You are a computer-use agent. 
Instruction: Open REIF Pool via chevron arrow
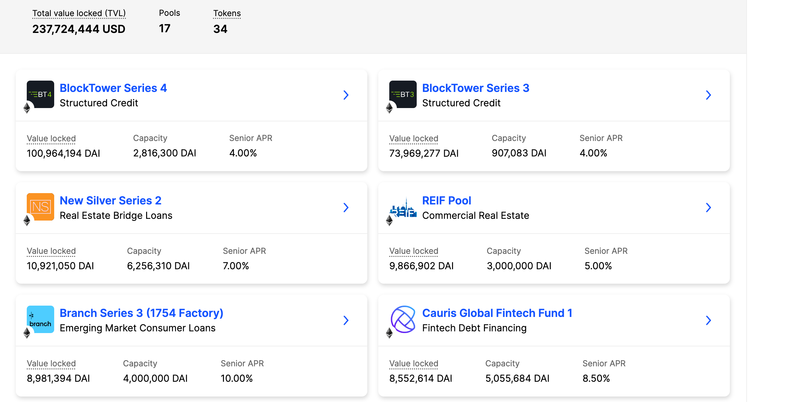(709, 208)
